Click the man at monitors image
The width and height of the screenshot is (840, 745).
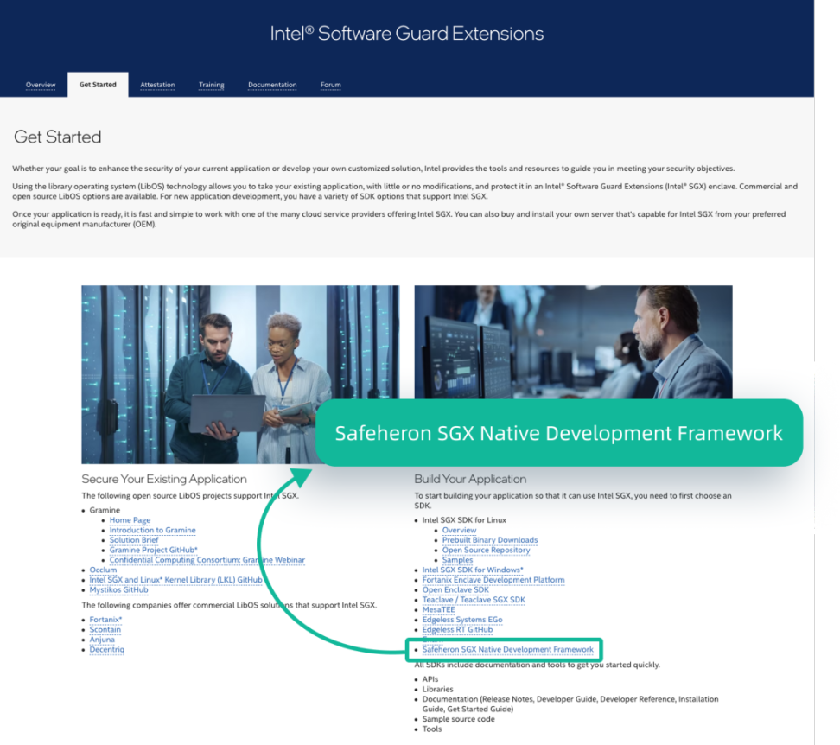573,341
